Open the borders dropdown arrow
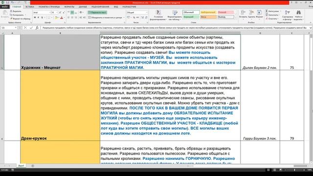Image resolution: width=313 pixels, height=176 pixels. pyautogui.click(x=52, y=18)
